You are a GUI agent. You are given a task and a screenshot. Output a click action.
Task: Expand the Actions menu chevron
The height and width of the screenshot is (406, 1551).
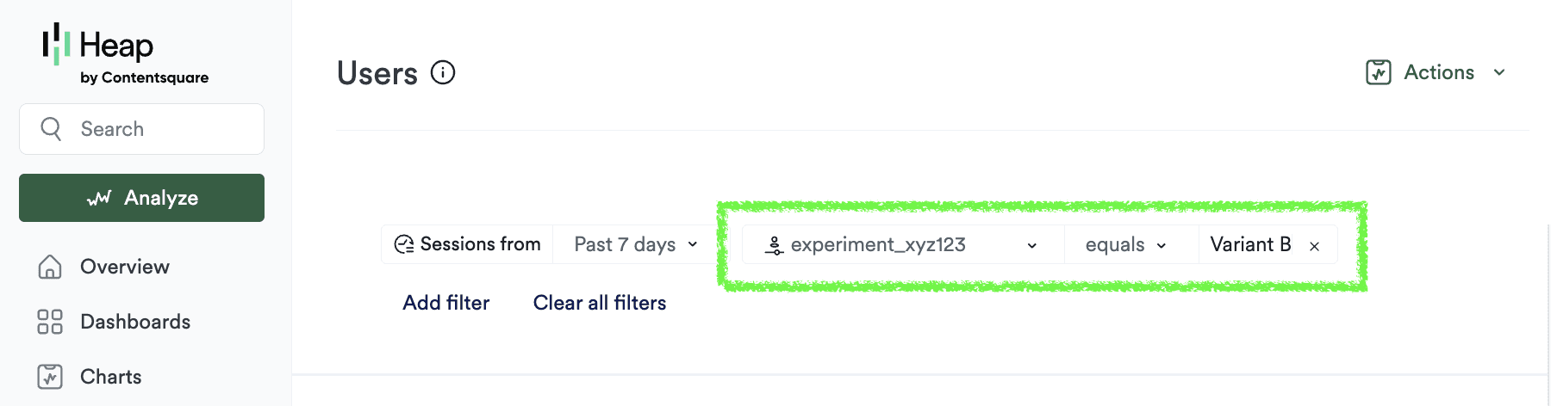[1499, 72]
